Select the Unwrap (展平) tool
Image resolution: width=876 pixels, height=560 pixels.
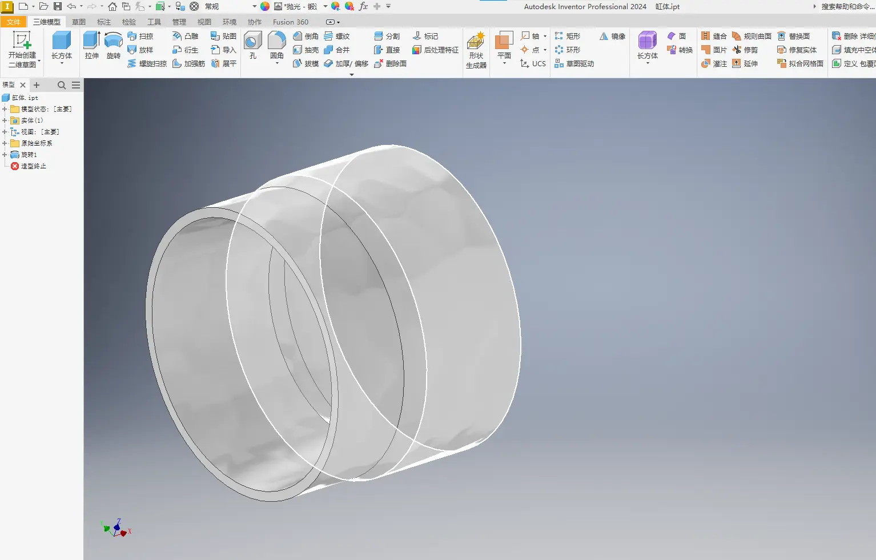[223, 63]
